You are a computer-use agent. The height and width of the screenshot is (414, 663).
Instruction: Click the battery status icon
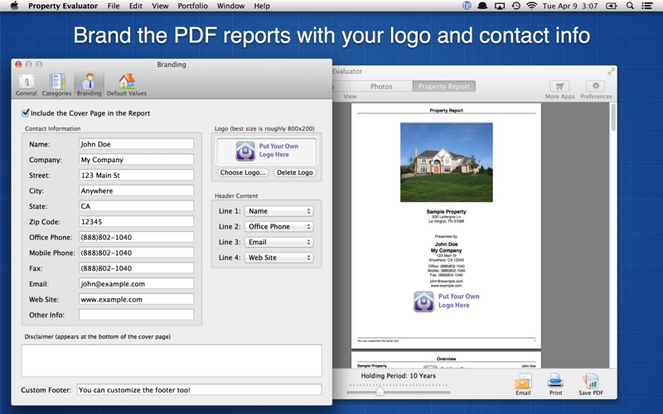611,6
